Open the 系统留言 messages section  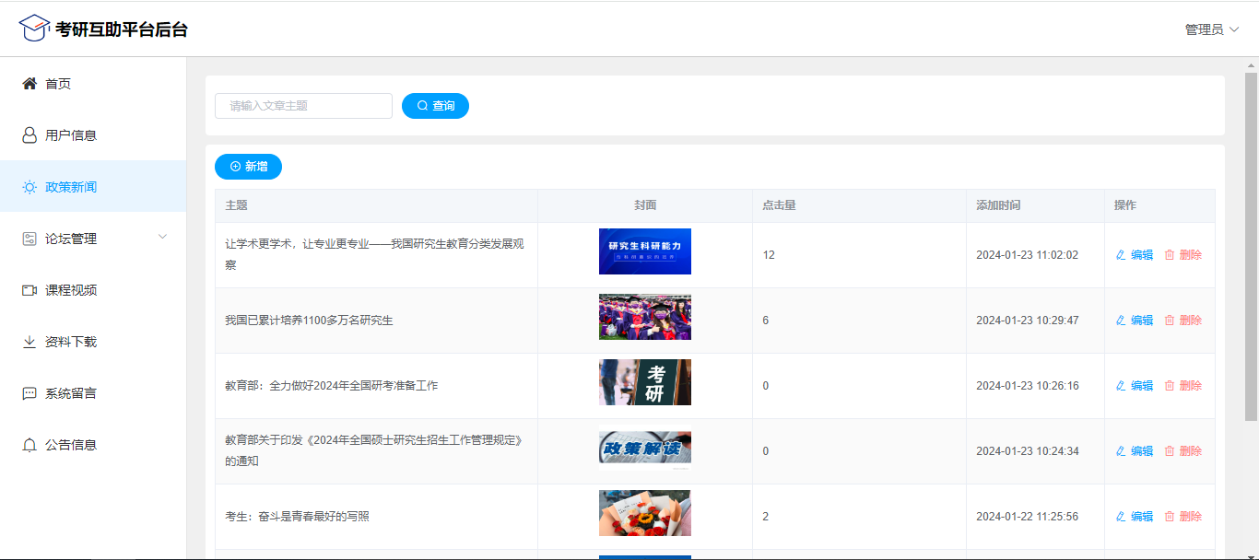point(70,393)
